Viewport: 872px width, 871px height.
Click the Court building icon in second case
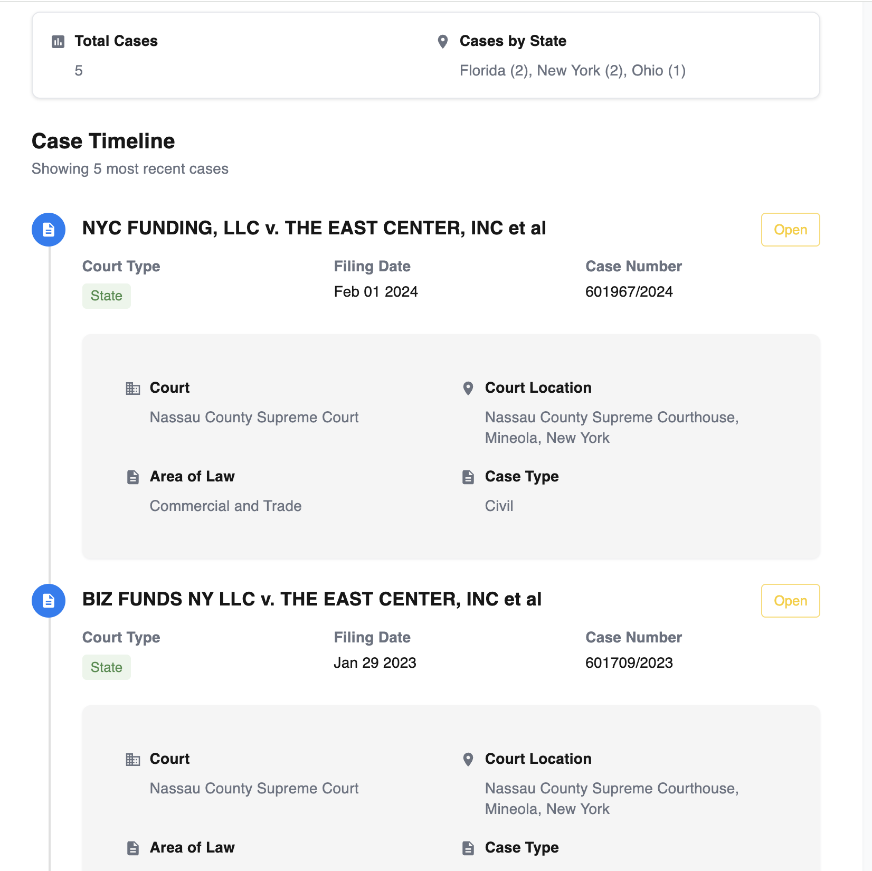[x=133, y=760]
